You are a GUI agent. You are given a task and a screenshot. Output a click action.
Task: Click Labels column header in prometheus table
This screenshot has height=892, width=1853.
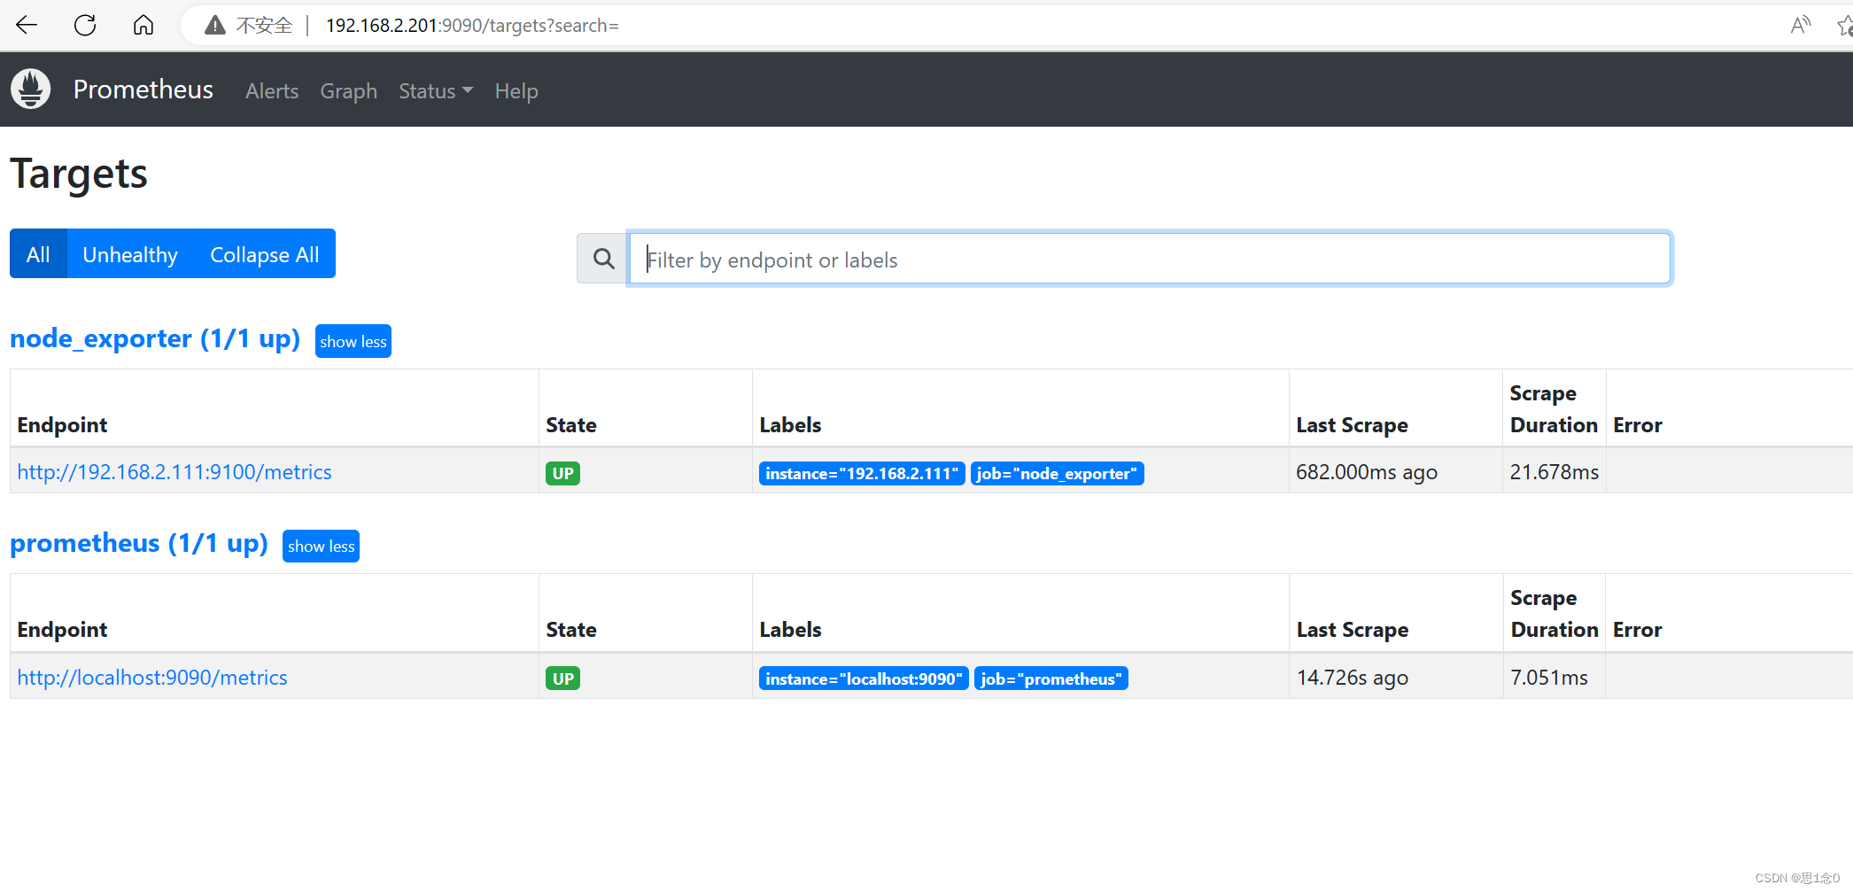[790, 630]
